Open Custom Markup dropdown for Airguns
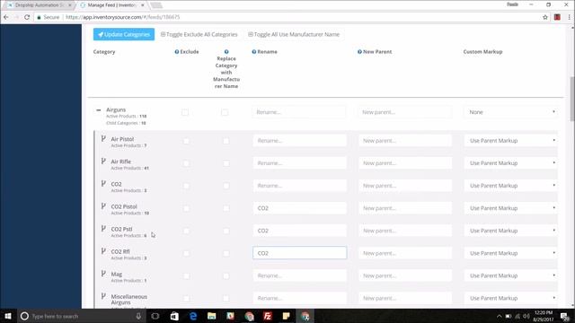This screenshot has width=575, height=323. pos(511,112)
